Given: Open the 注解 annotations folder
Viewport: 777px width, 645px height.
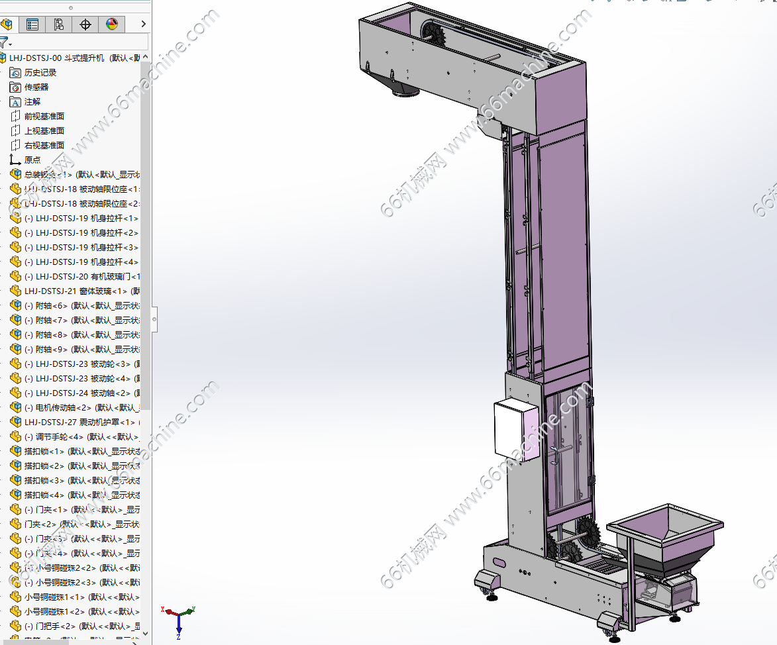Looking at the screenshot, I should coord(15,101).
